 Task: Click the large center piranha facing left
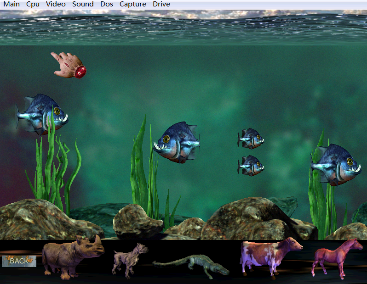(177, 142)
